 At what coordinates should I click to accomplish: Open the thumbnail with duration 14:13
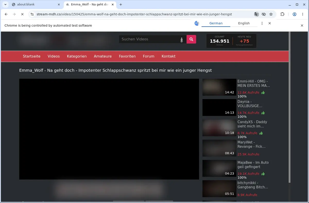pos(219,107)
